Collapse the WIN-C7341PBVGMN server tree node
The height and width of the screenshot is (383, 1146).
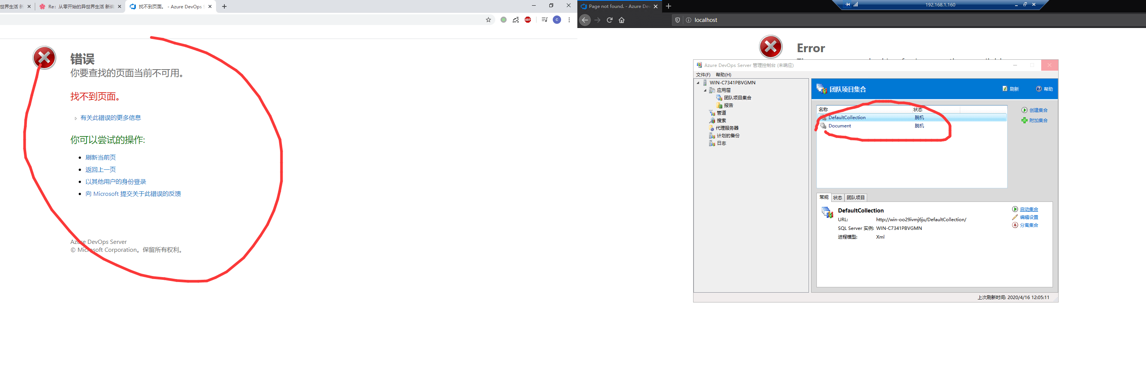[698, 83]
